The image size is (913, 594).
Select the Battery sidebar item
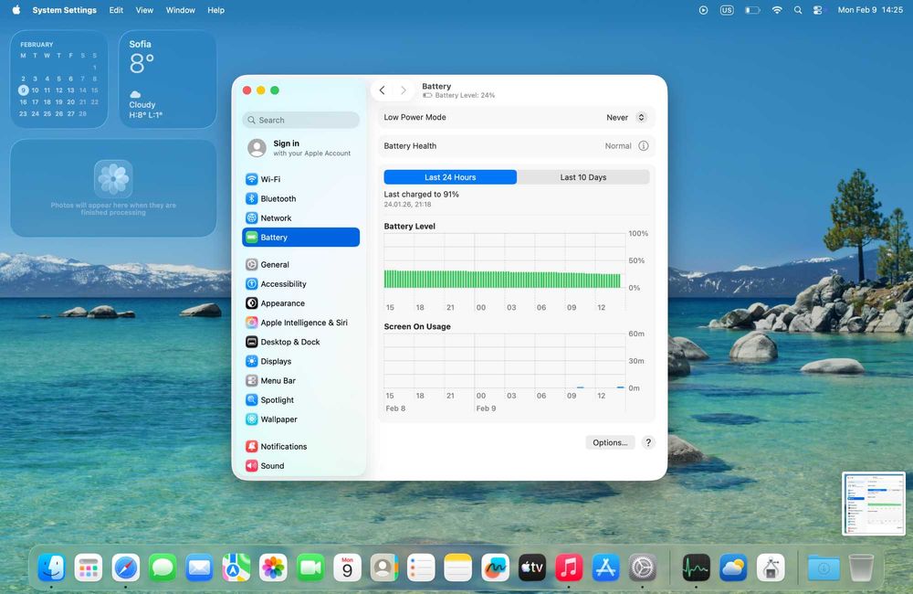[x=300, y=238]
